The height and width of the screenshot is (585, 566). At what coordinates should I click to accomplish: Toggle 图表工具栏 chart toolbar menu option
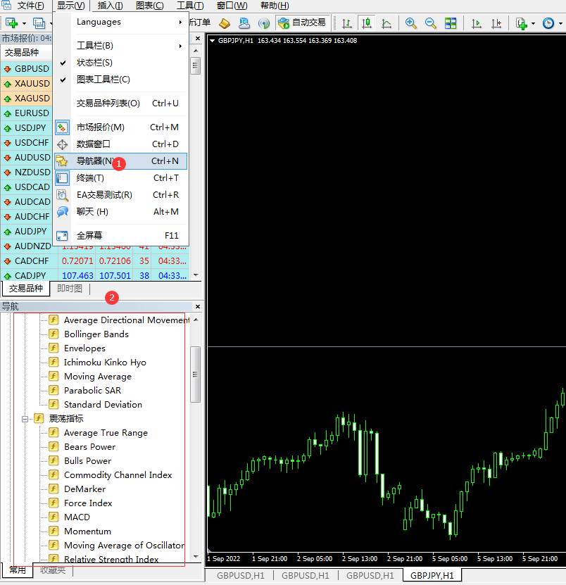[103, 80]
